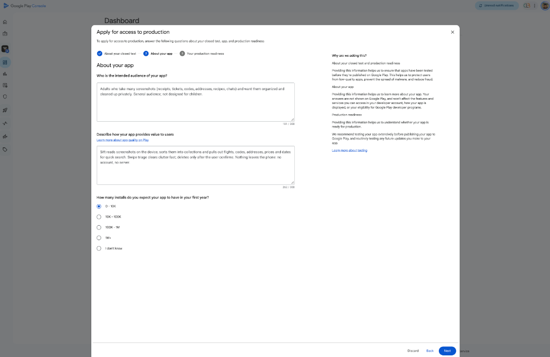Grab the audience text area resize handle
The height and width of the screenshot is (357, 550).
(x=293, y=120)
